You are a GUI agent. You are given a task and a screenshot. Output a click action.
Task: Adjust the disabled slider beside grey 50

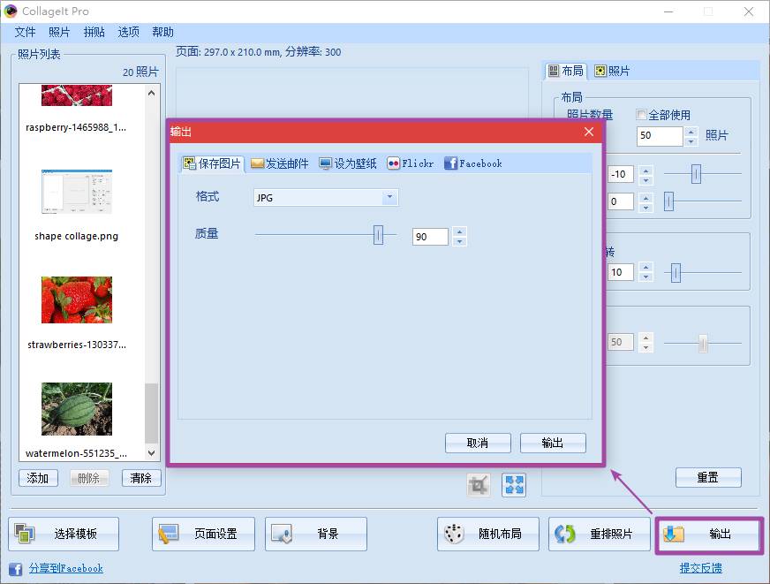click(x=703, y=344)
